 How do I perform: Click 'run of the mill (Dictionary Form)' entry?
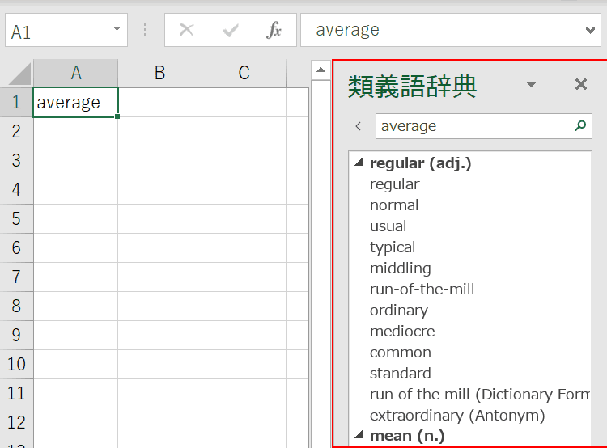coord(480,395)
